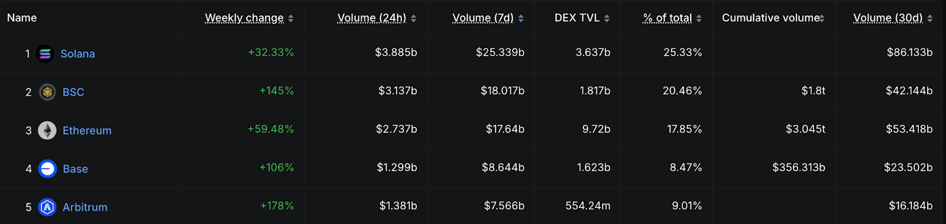The width and height of the screenshot is (946, 224).
Task: Click the Name column header
Action: point(22,18)
